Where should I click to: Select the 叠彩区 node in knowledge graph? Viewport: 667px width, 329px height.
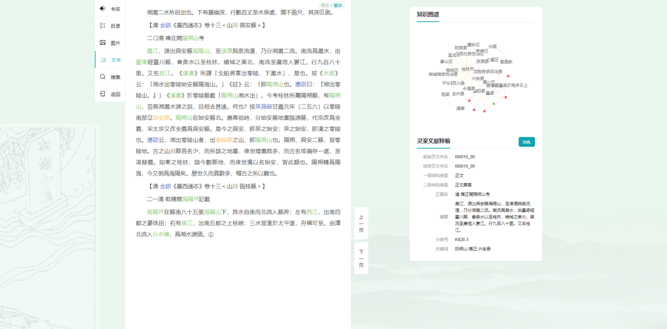click(473, 44)
